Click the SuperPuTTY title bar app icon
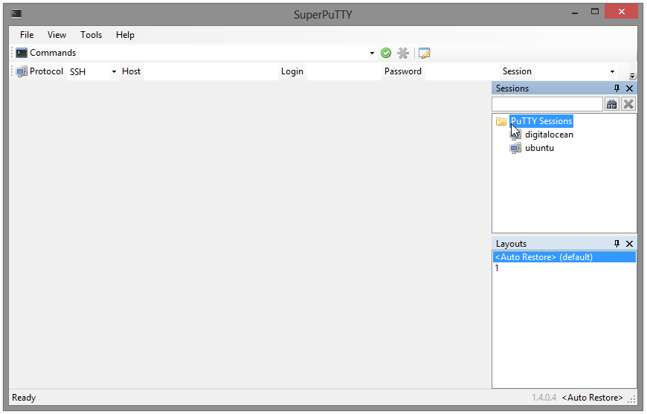 (x=16, y=14)
